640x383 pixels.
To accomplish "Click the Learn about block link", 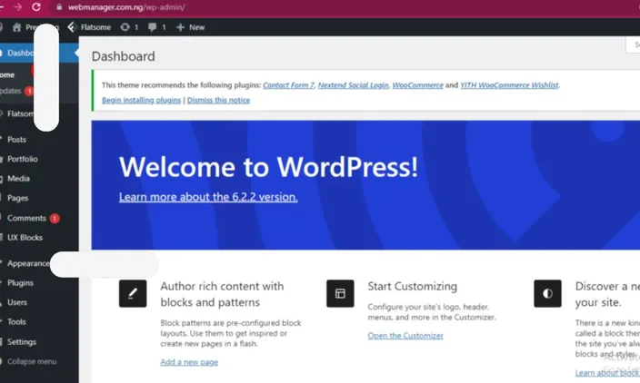I will point(607,373).
